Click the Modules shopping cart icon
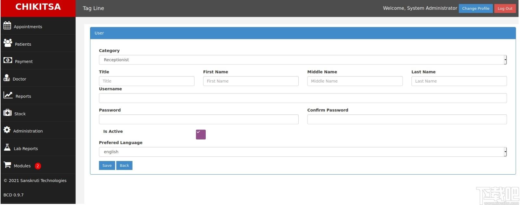Image resolution: width=520 pixels, height=205 pixels. pos(7,165)
